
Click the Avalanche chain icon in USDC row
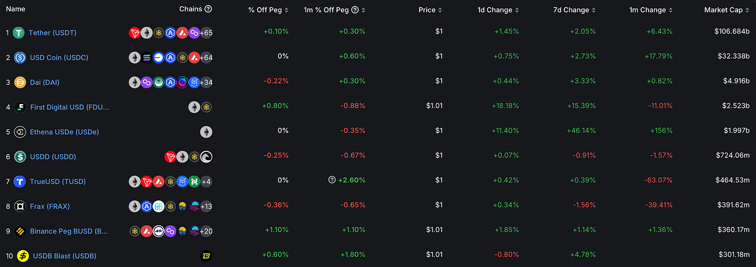coord(194,58)
